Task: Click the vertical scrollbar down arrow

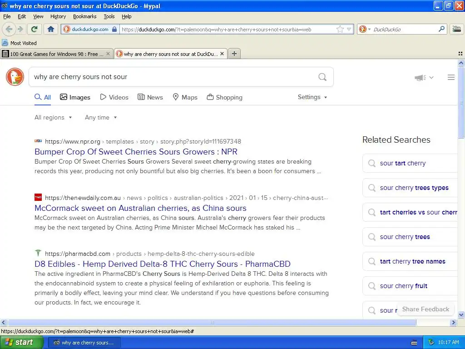Action: pyautogui.click(x=461, y=314)
